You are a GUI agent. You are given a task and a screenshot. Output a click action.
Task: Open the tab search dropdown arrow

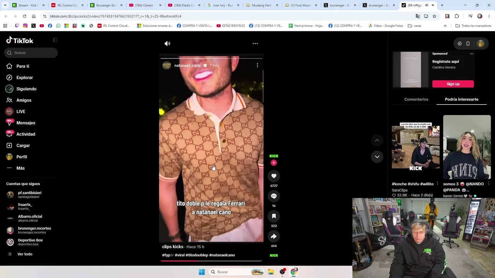pyautogui.click(x=5, y=5)
